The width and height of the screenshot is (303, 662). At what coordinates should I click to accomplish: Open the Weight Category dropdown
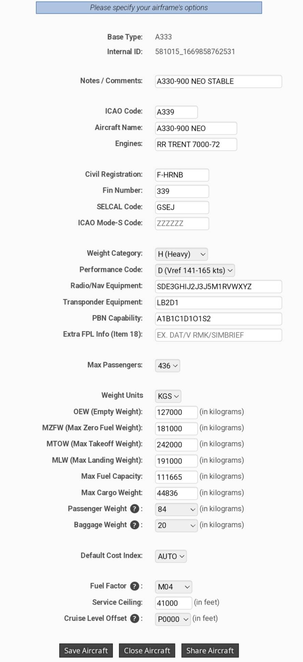(181, 254)
